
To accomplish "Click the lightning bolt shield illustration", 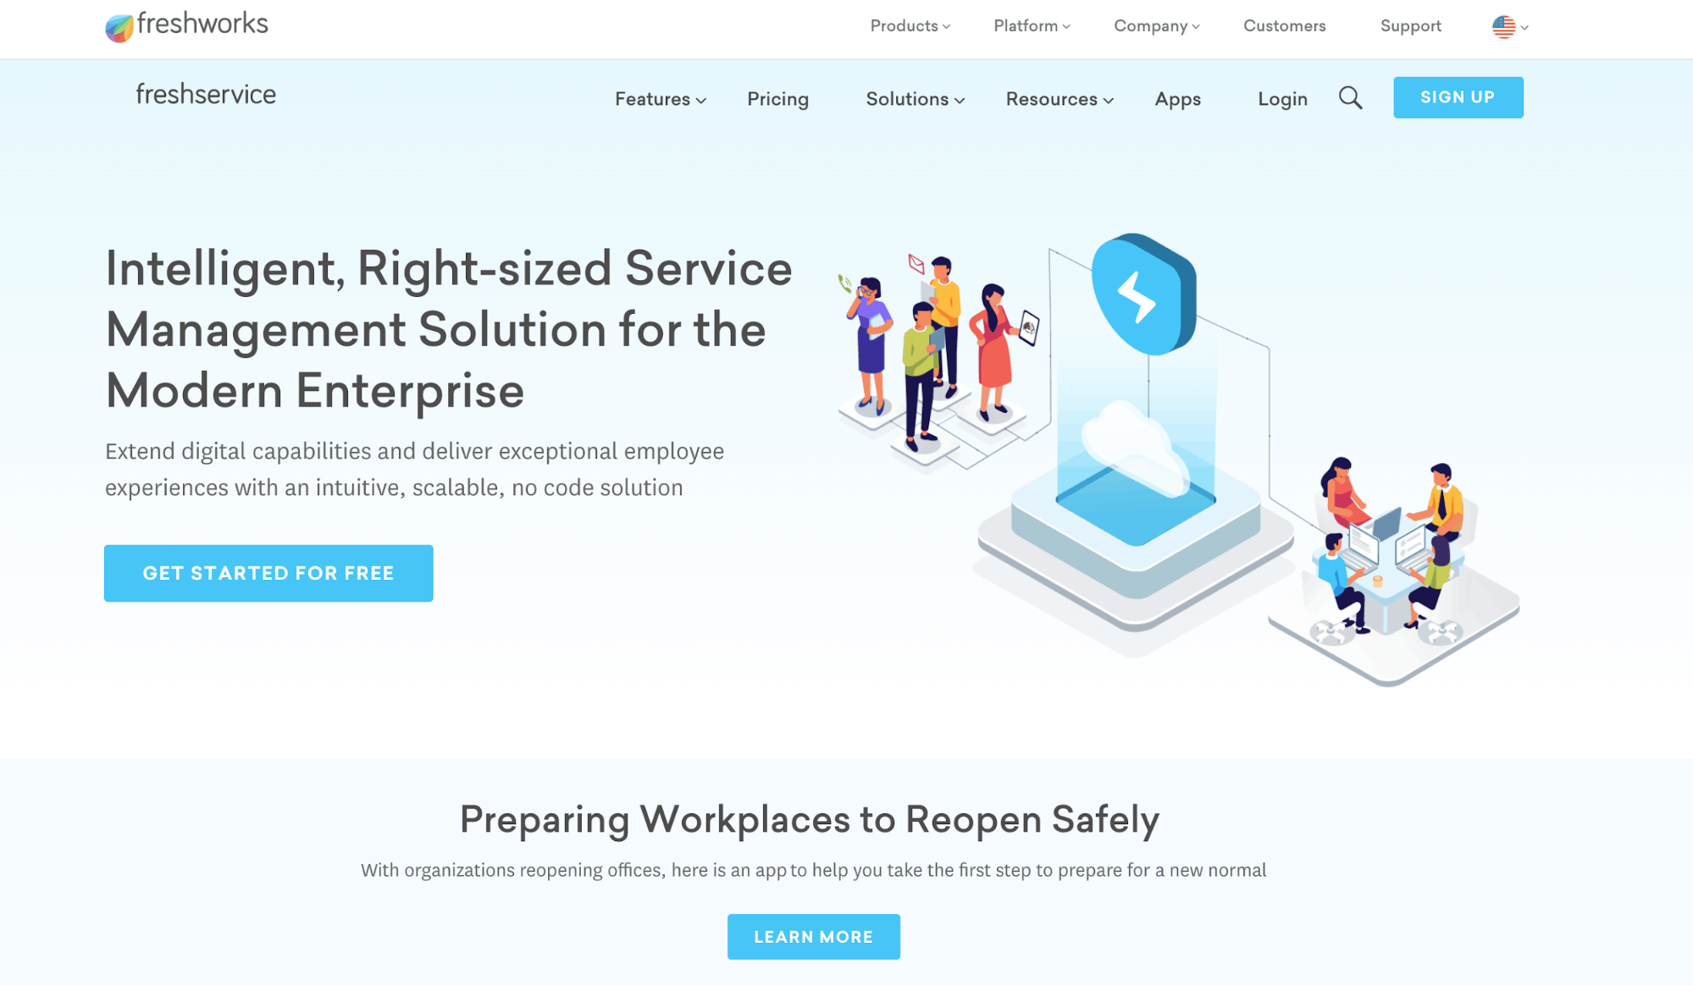I will (x=1143, y=294).
